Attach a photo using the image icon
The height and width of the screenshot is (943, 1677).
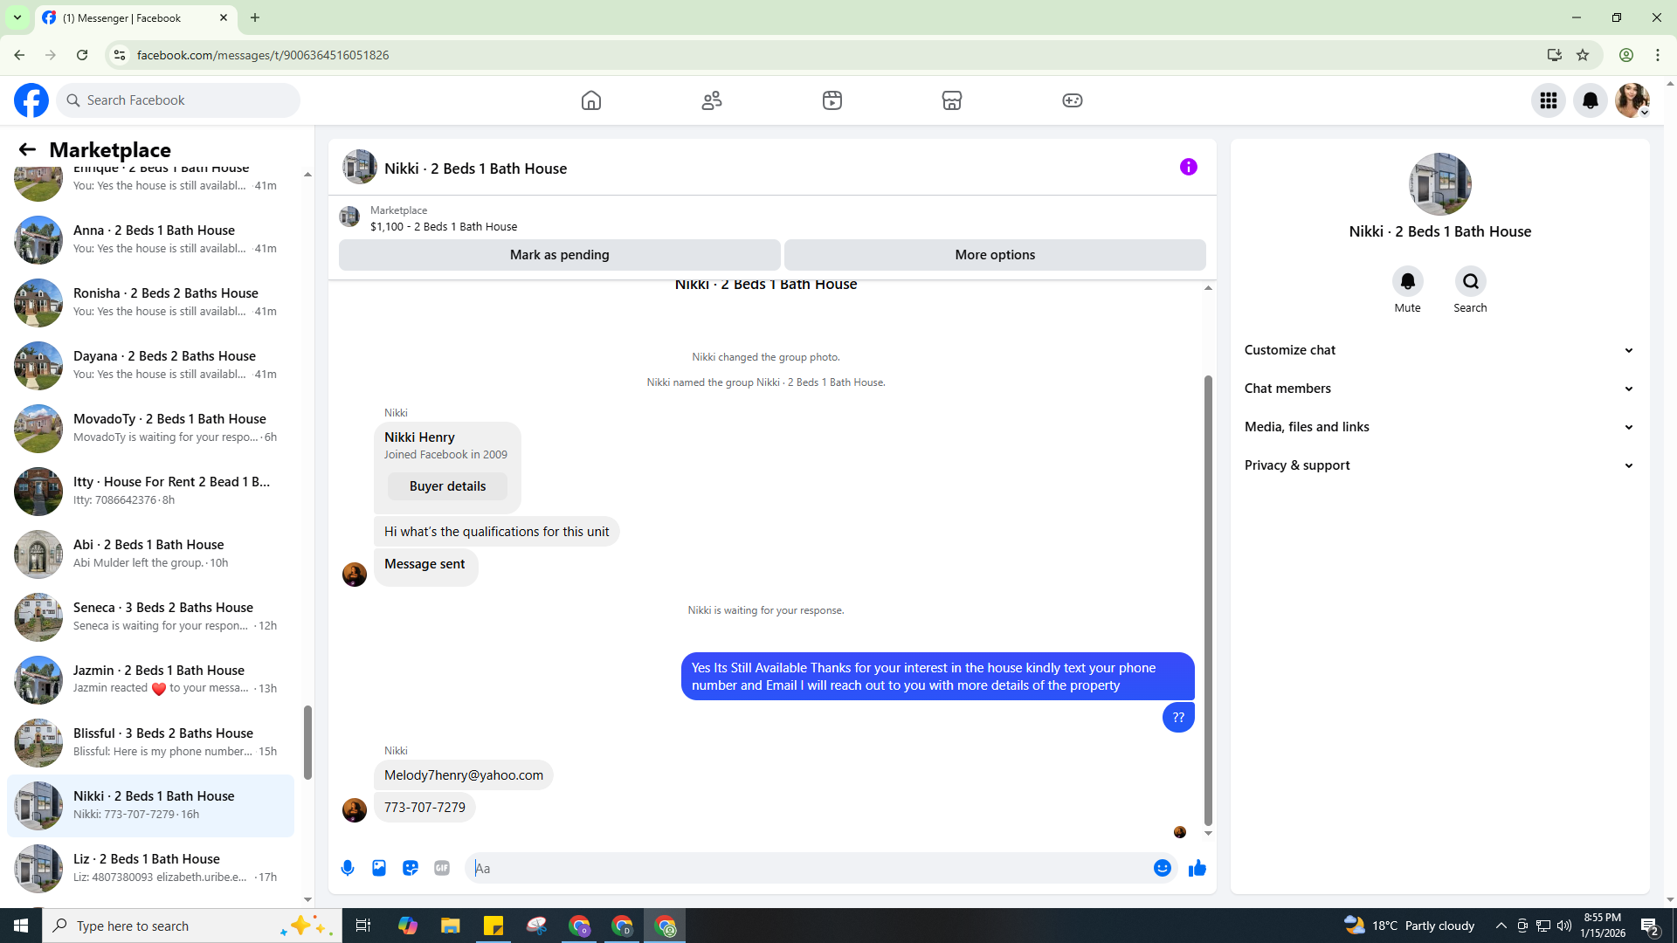379,868
